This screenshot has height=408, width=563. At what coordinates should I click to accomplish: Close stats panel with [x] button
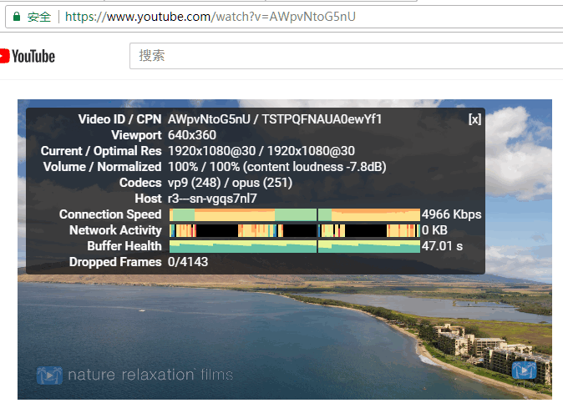pyautogui.click(x=474, y=119)
